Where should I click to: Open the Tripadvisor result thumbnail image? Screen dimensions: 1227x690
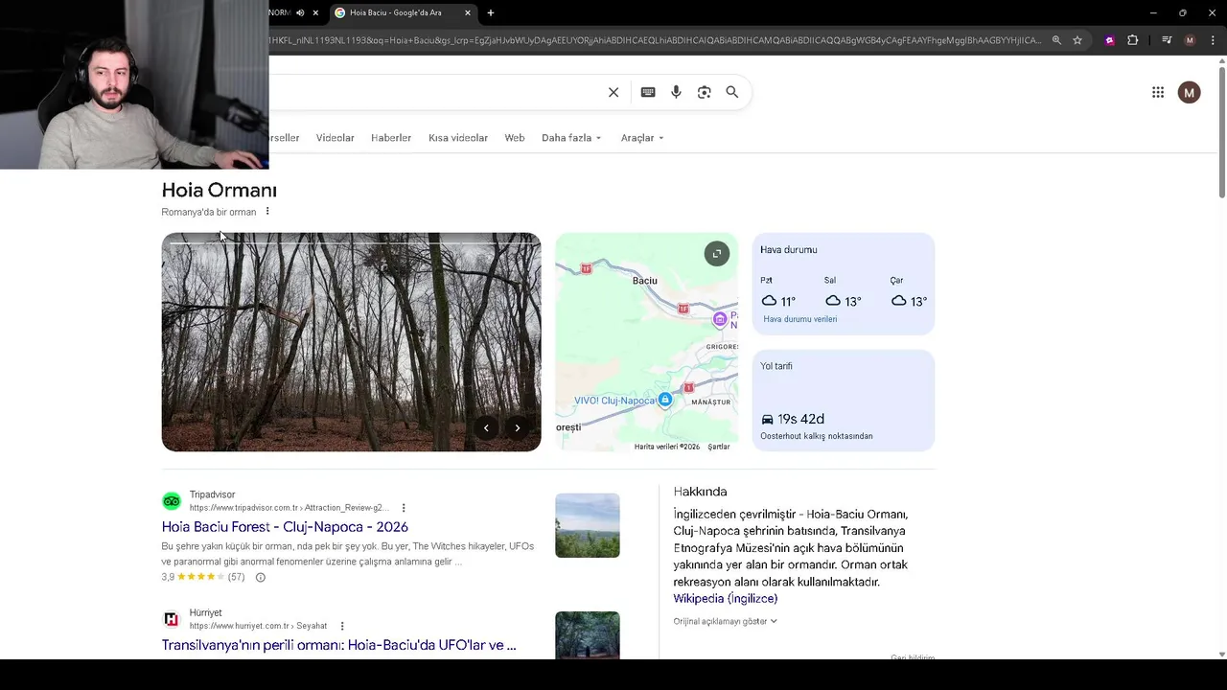[588, 525]
